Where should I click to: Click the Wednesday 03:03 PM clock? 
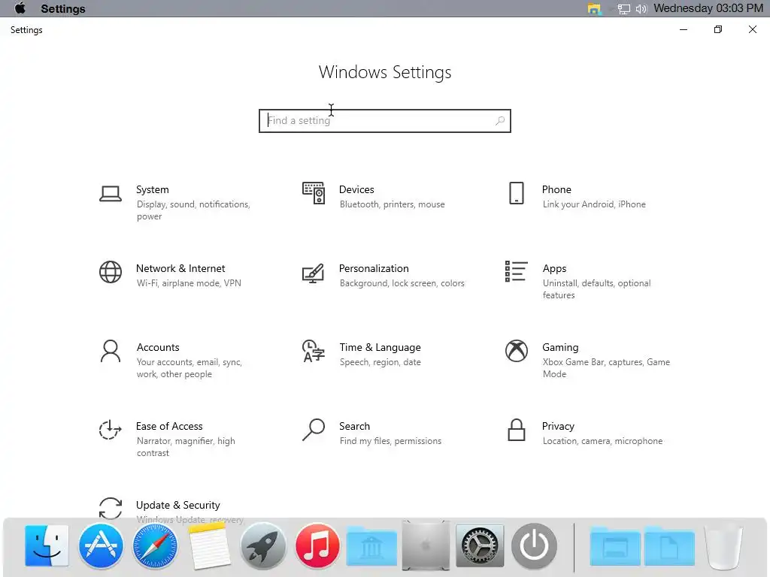(708, 8)
